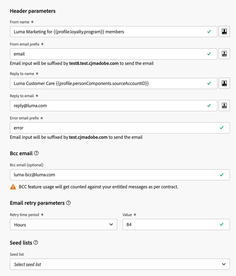Click the green checkmark in From name field

click(209, 32)
